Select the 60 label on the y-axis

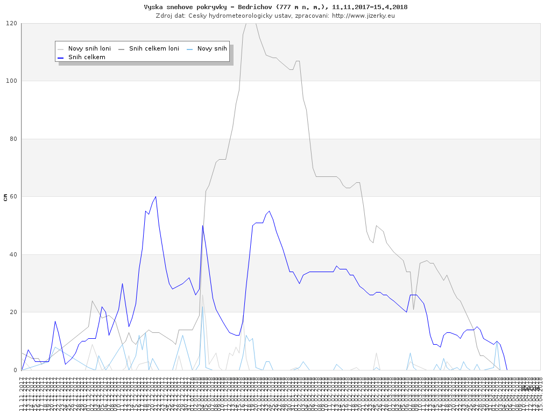click(13, 197)
